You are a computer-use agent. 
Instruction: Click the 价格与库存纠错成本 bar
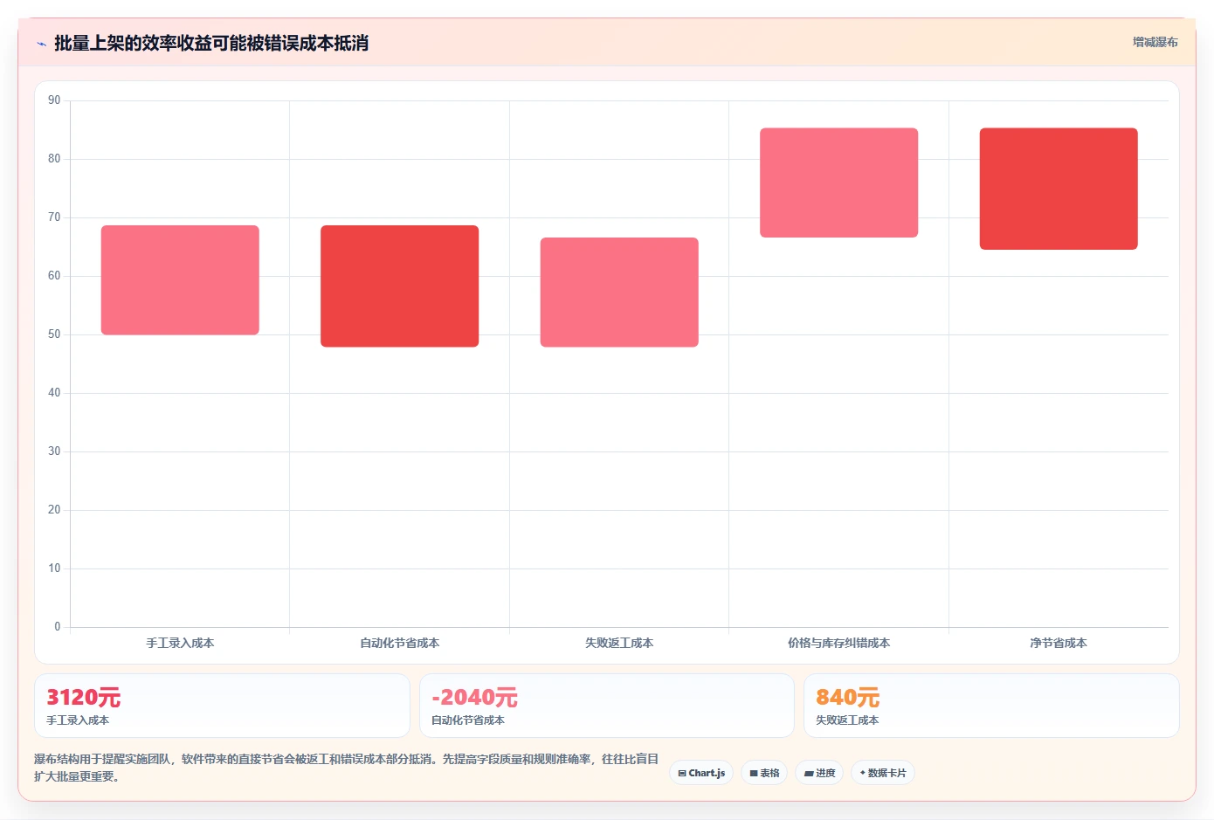[838, 183]
